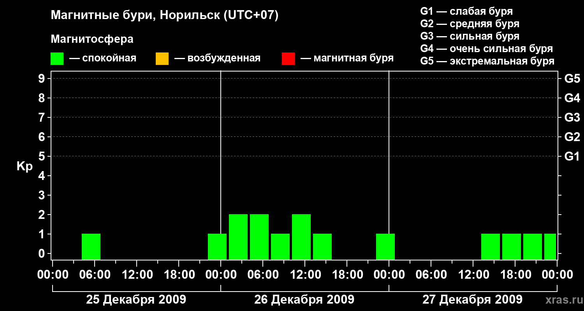
Task: Click the right-axis 'G2' storm level label
Action: pyautogui.click(x=572, y=137)
